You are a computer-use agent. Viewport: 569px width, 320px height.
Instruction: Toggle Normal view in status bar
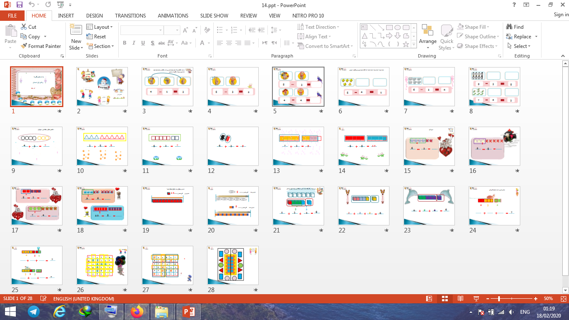point(429,299)
